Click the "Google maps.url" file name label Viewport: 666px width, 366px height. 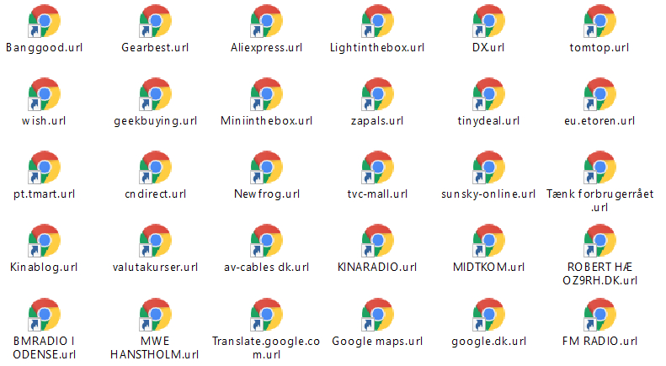click(377, 341)
